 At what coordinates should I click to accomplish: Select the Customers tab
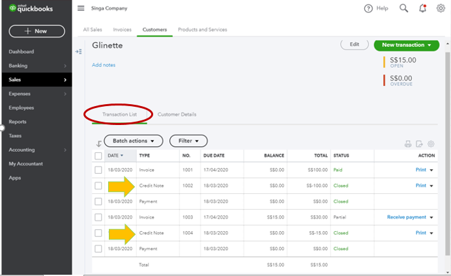154,29
